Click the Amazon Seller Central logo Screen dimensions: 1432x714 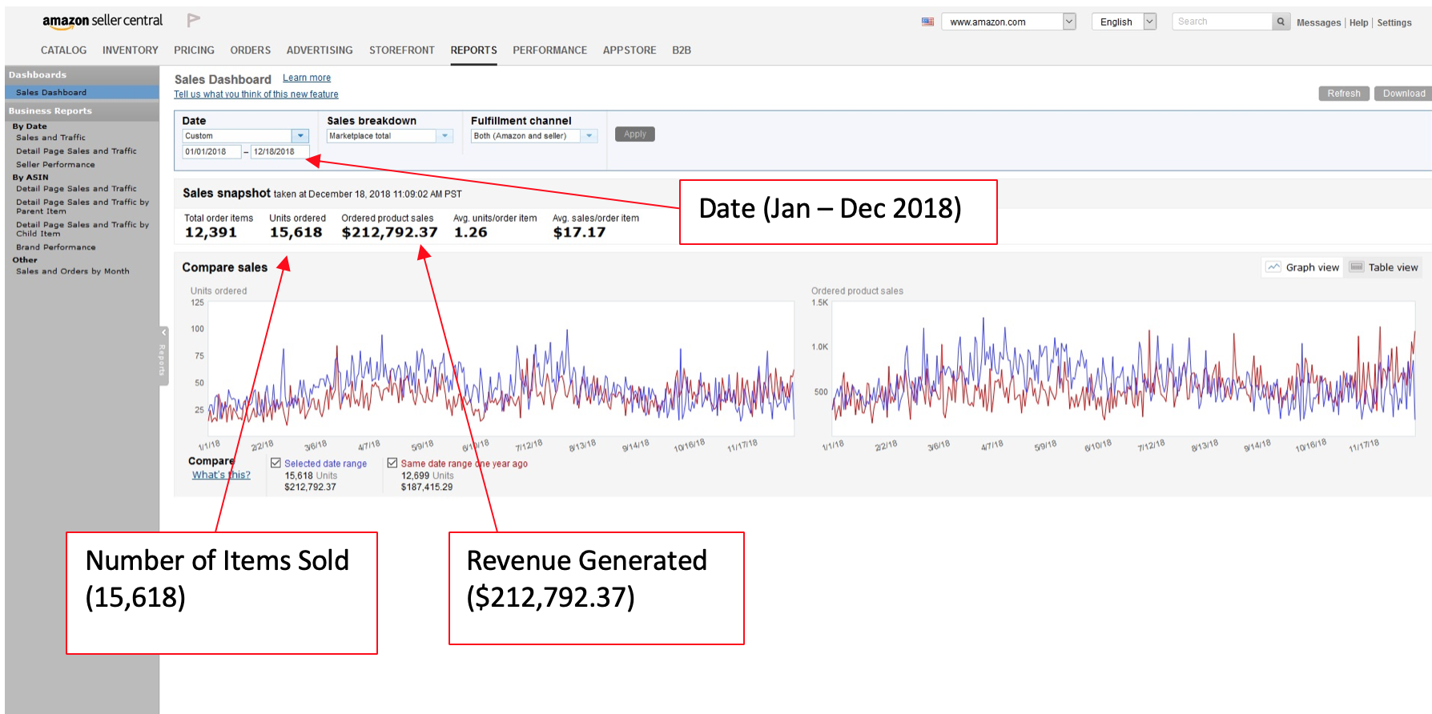coord(103,21)
